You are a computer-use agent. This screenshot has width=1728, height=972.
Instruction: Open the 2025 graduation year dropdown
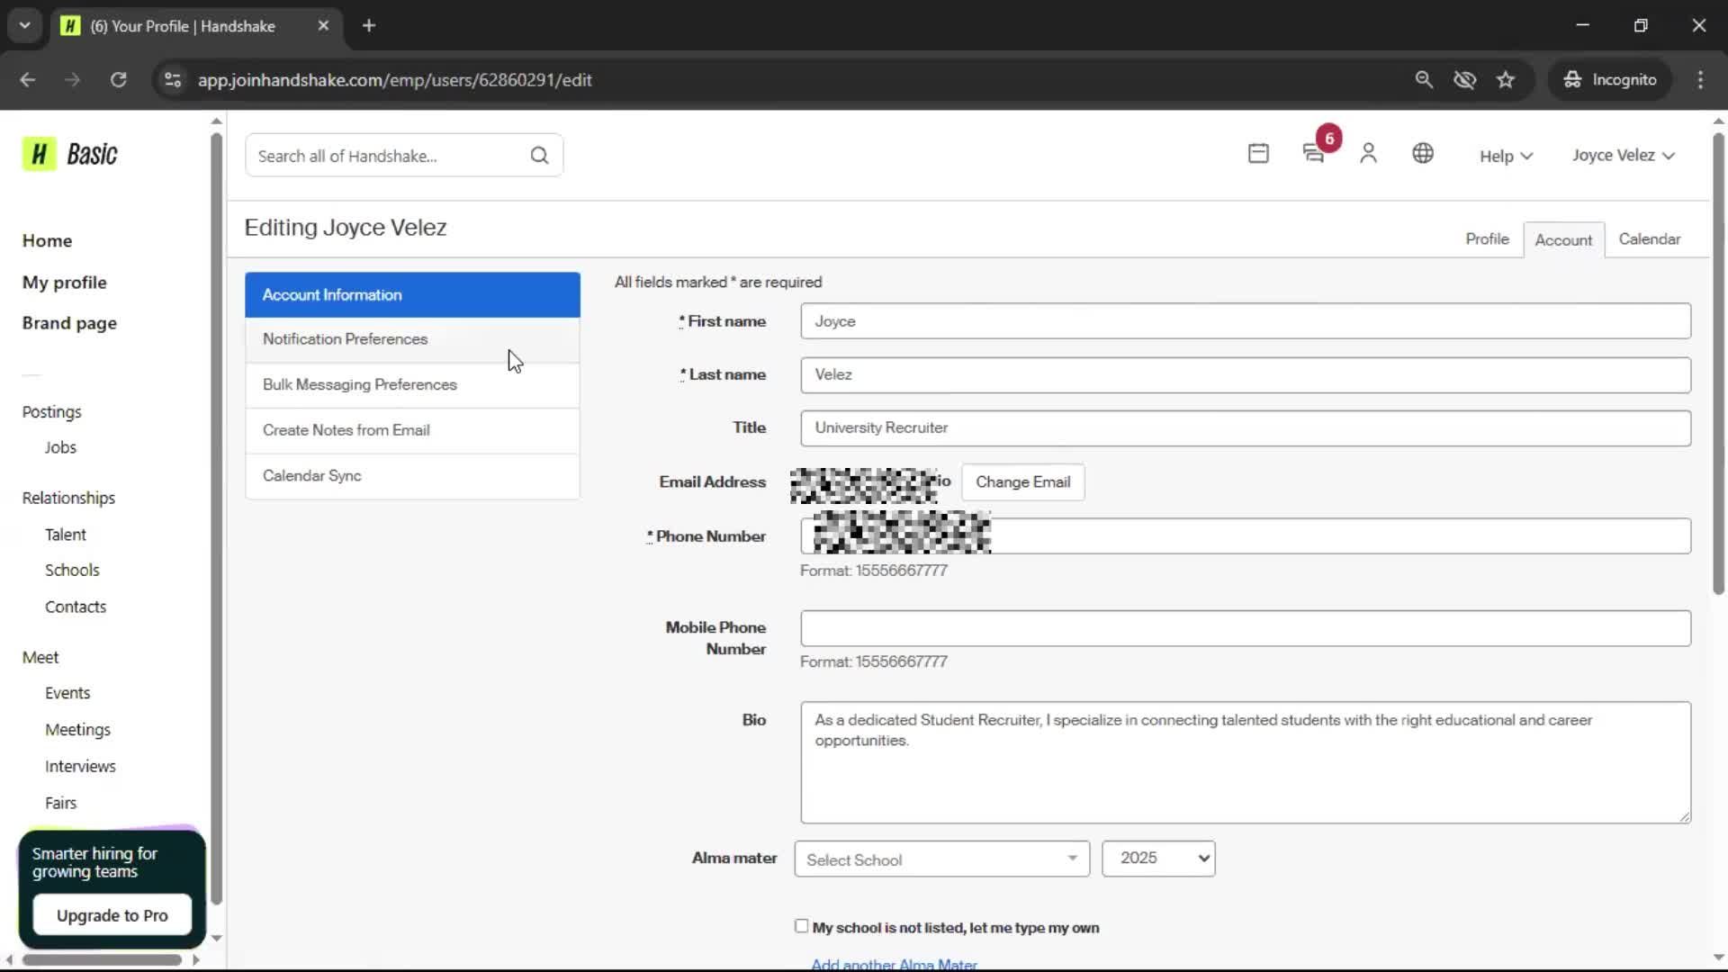(1158, 858)
